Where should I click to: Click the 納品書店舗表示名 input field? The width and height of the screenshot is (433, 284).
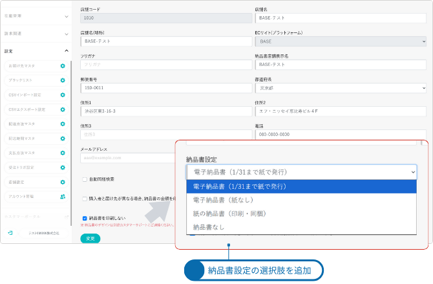coord(341,65)
